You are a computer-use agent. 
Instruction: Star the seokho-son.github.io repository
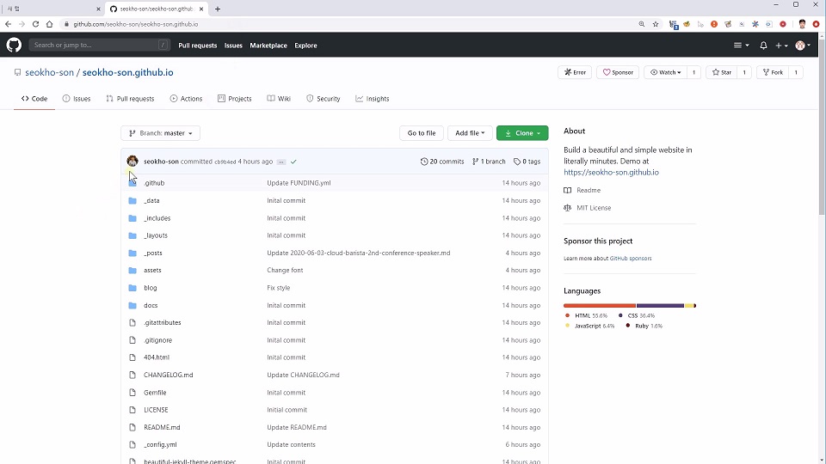click(x=721, y=72)
